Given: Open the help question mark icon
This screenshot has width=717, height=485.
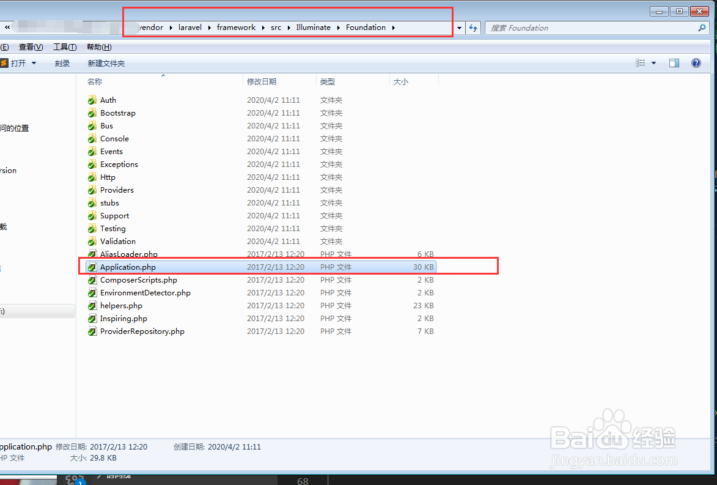Looking at the screenshot, I should pyautogui.click(x=696, y=63).
